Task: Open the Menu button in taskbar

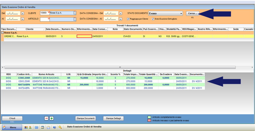Action: click(x=12, y=127)
